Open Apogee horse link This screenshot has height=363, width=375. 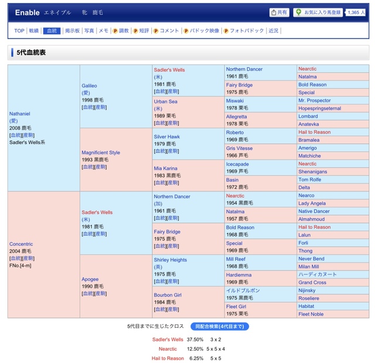(90, 279)
